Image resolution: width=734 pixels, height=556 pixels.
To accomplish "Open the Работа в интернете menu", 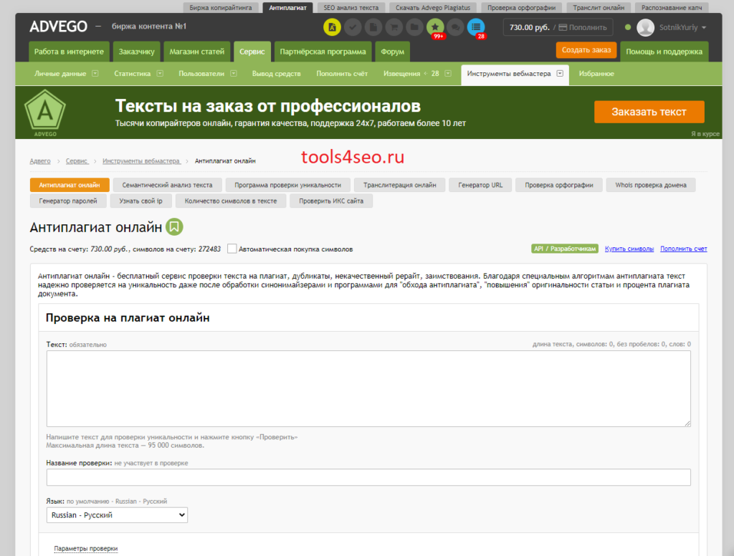I will click(x=69, y=52).
